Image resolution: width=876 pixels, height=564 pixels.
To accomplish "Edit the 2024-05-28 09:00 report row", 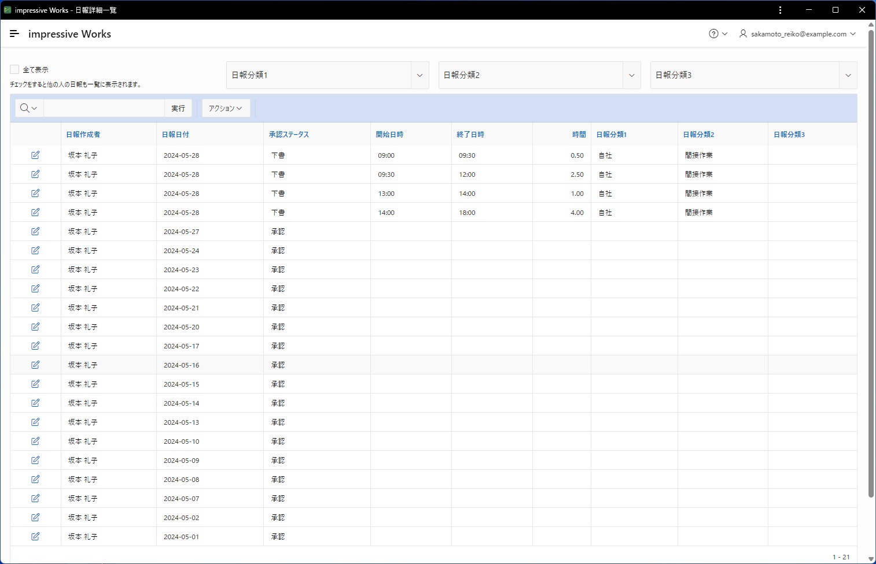I will 35,155.
